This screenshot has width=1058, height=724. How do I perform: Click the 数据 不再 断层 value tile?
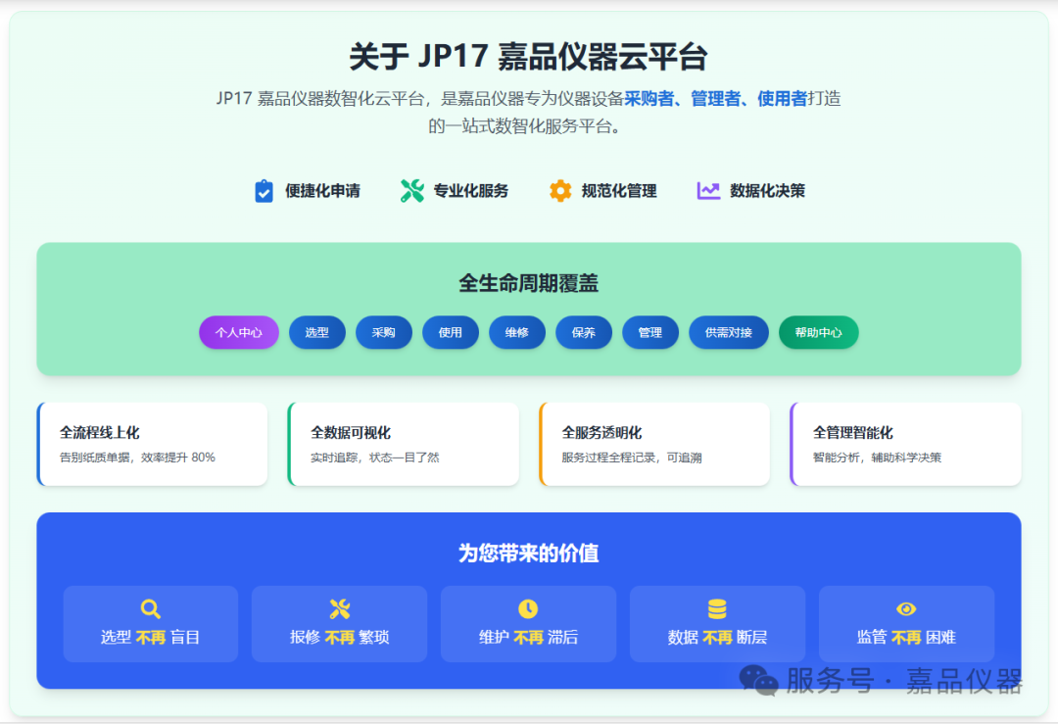[x=717, y=624]
